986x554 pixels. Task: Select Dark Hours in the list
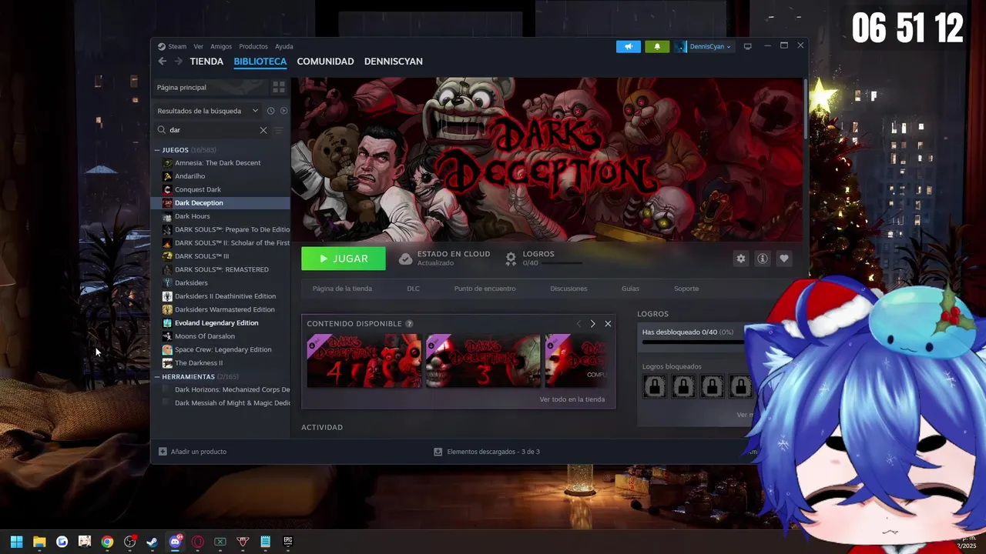click(221, 216)
